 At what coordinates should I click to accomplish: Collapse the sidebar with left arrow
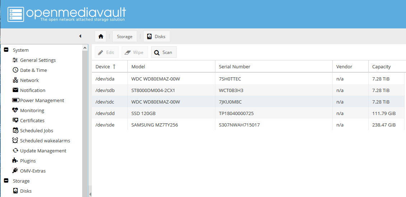coord(80,36)
